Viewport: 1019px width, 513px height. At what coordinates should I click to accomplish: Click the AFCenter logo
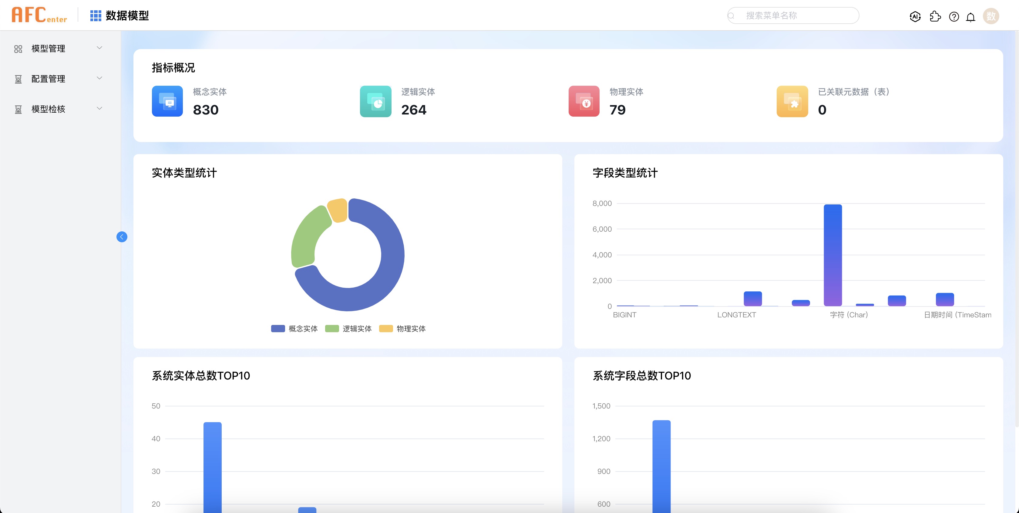pyautogui.click(x=39, y=15)
